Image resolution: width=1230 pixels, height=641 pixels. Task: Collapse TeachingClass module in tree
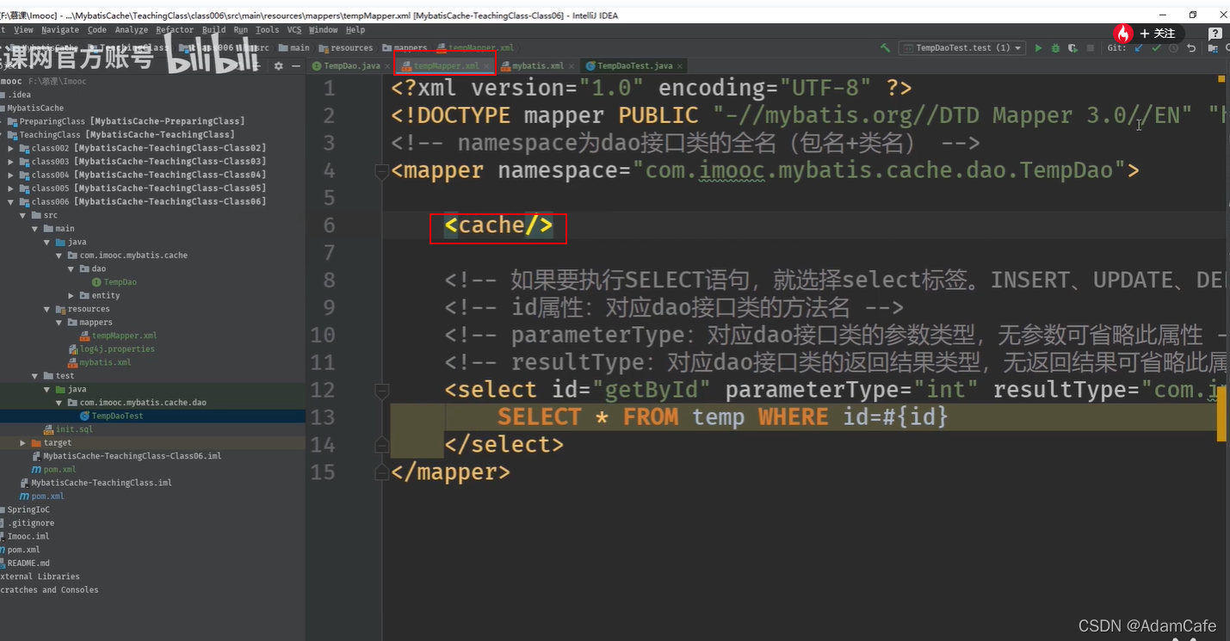click(1, 135)
